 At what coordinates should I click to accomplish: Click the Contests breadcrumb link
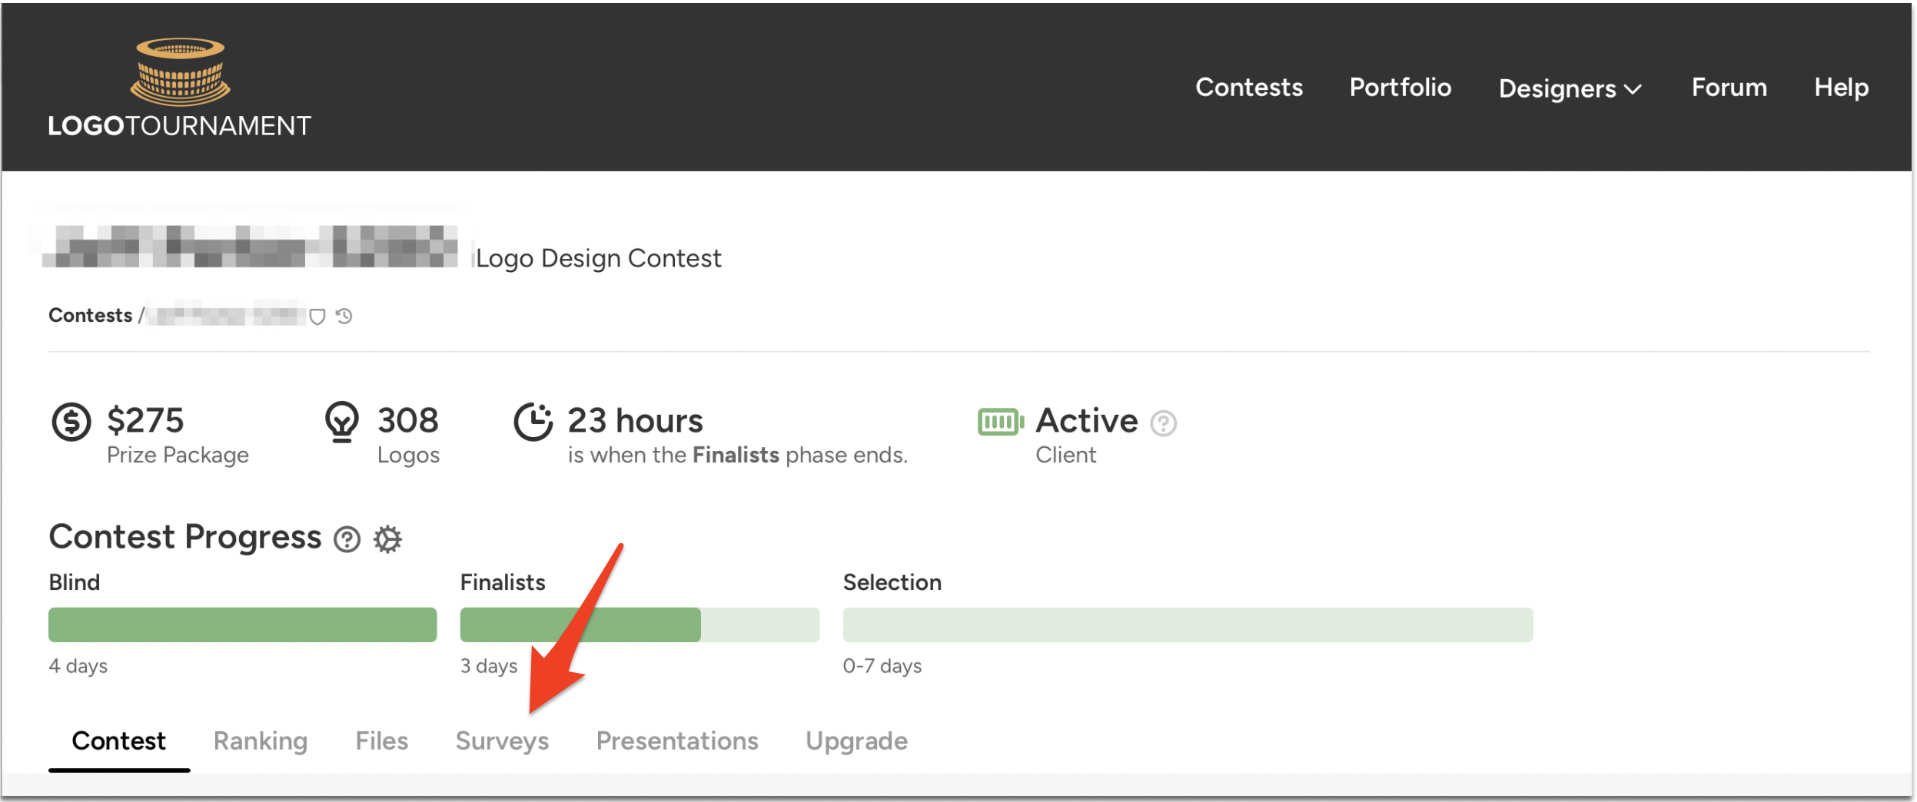[x=90, y=316]
